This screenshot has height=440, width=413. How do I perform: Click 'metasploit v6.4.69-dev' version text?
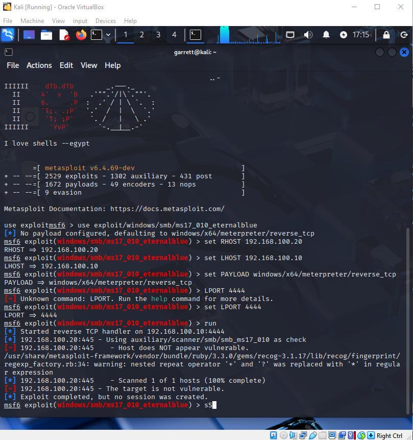tap(90, 168)
